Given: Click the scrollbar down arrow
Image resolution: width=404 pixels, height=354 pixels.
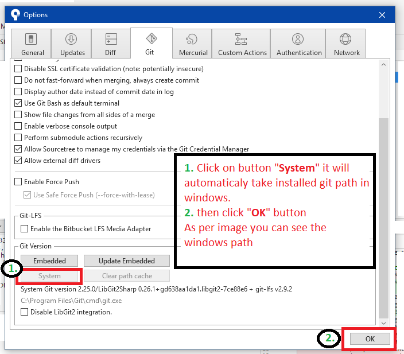Looking at the screenshot, I should (384, 323).
